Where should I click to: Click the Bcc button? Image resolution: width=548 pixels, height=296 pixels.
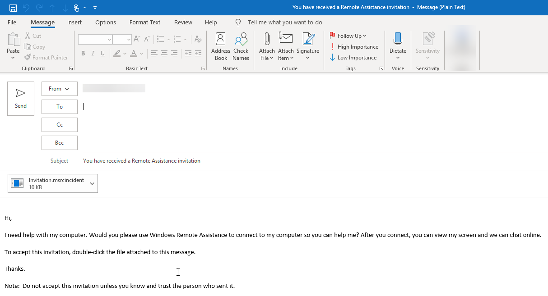pos(60,143)
